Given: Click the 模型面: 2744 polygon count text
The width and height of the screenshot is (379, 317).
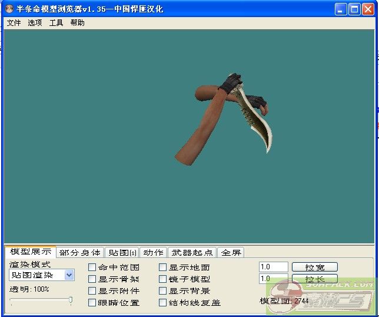Looking at the screenshot, I should click(x=284, y=301).
